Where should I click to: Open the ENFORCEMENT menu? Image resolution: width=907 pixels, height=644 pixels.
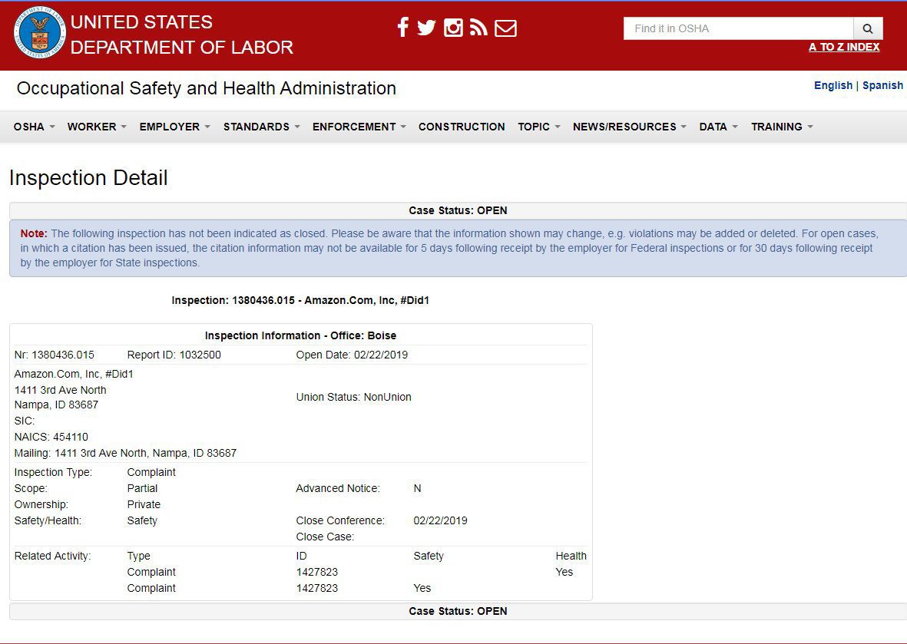click(359, 127)
